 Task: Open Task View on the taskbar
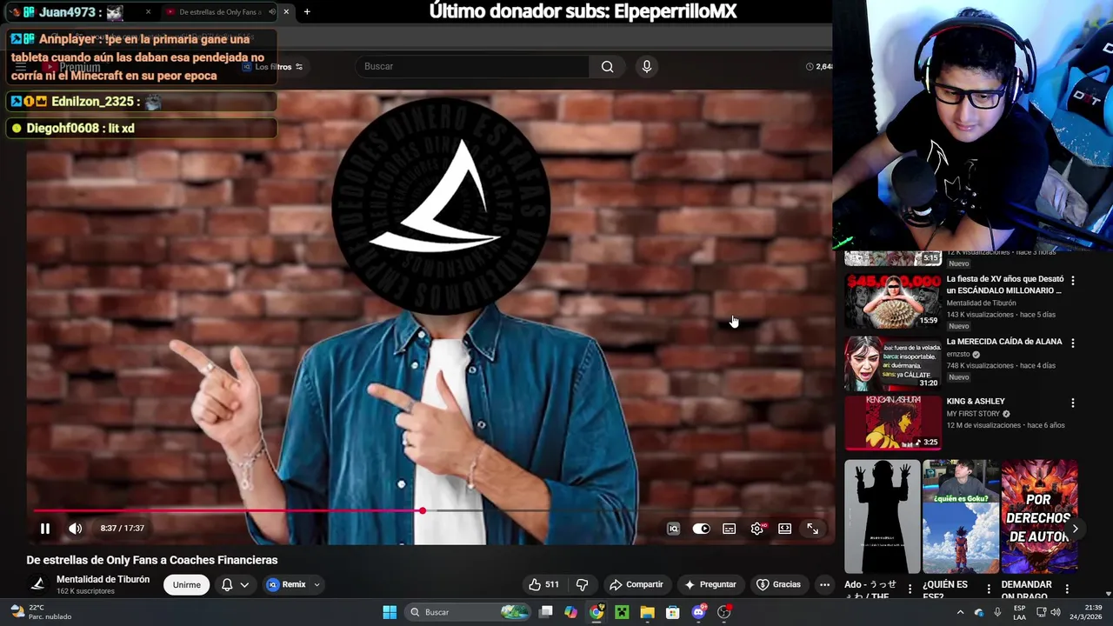[545, 612]
